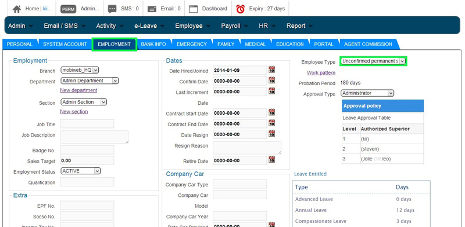Image resolution: width=465 pixels, height=227 pixels.
Task: Open the Branch dropdown
Action: coord(80,70)
